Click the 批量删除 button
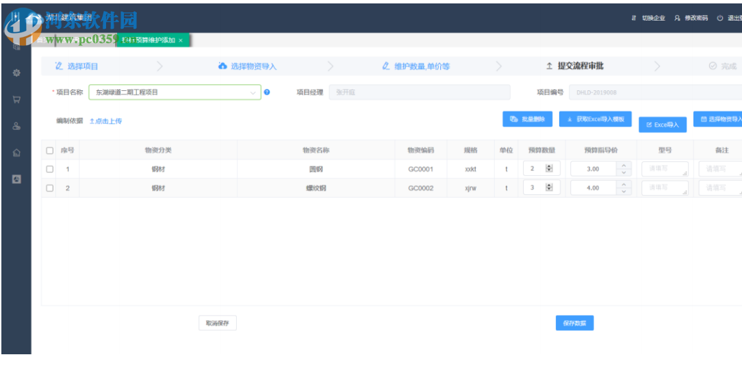 pos(527,119)
